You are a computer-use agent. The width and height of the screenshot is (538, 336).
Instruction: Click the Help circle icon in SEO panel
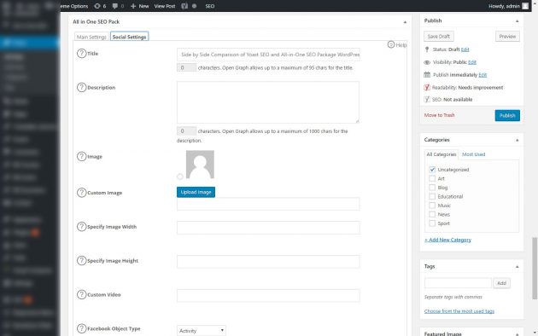pos(391,44)
